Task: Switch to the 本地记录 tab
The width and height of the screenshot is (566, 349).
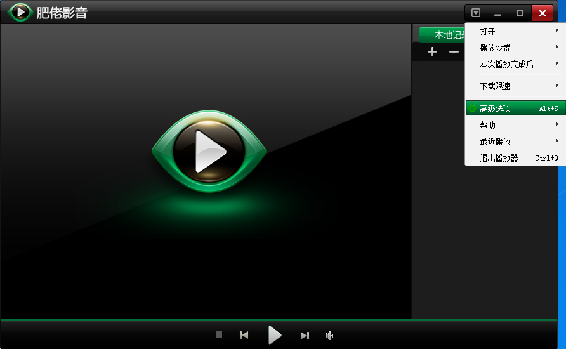Action: [442, 35]
